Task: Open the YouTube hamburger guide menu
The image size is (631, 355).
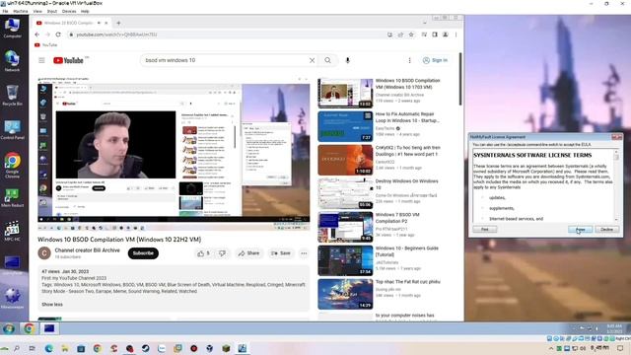Action: [41, 60]
